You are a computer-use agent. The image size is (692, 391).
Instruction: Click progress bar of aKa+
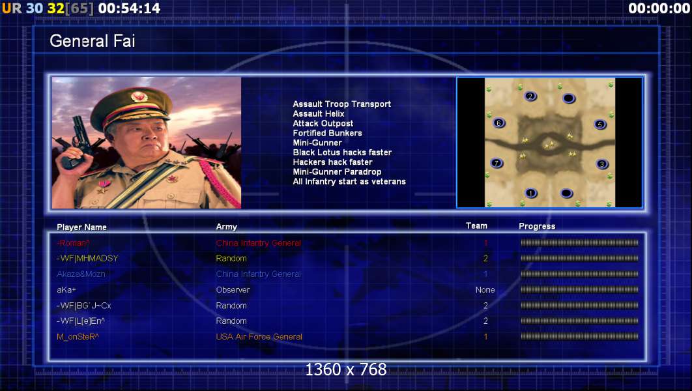tap(579, 289)
